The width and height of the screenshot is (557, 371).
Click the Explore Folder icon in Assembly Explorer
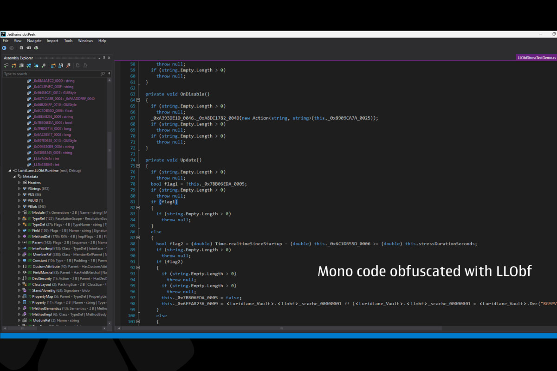click(14, 65)
